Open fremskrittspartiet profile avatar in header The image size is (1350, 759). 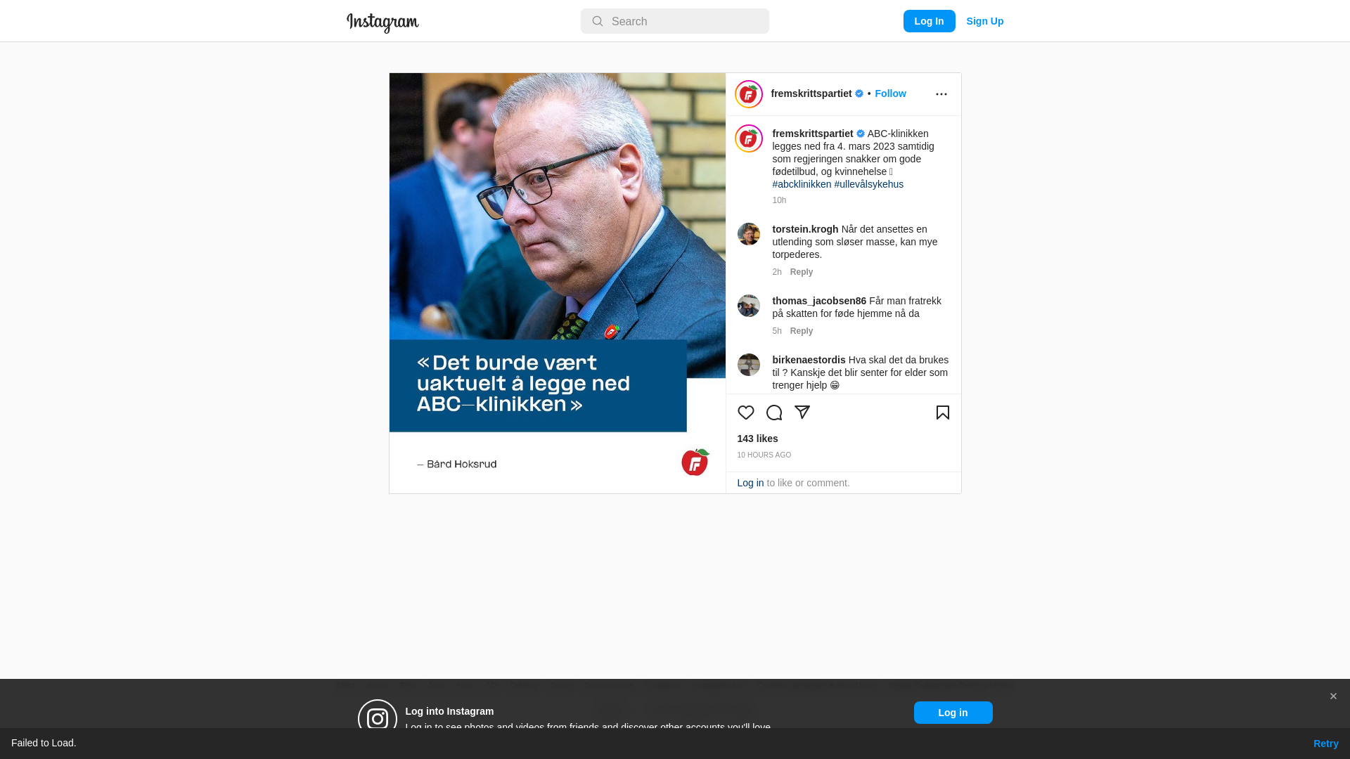[x=749, y=94]
